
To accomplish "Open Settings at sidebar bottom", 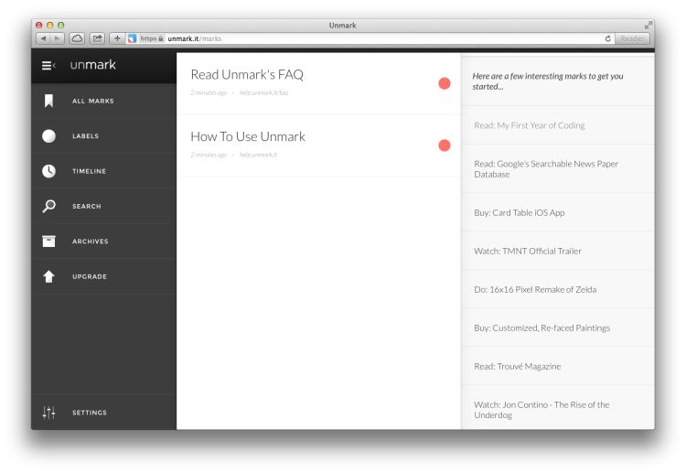I will pos(90,413).
